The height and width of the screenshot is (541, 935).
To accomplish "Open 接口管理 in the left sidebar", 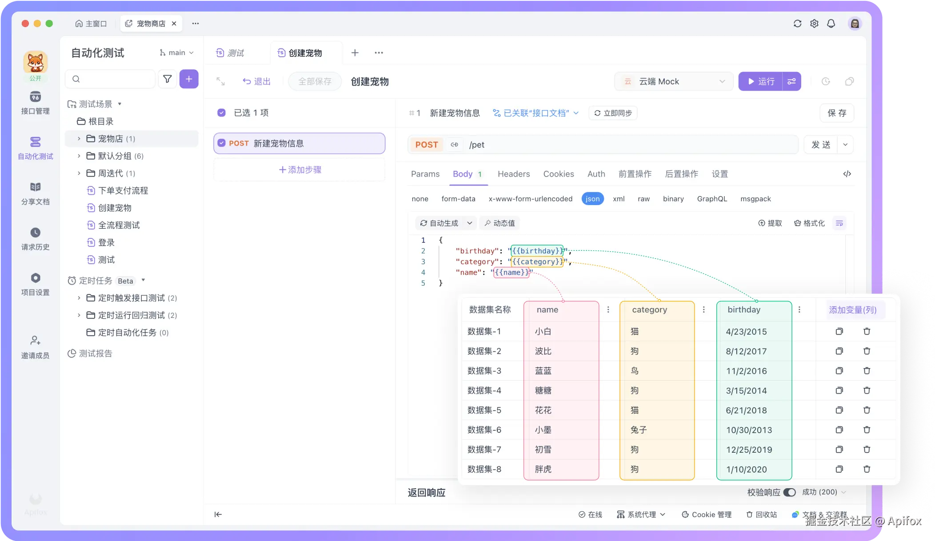I will (35, 103).
